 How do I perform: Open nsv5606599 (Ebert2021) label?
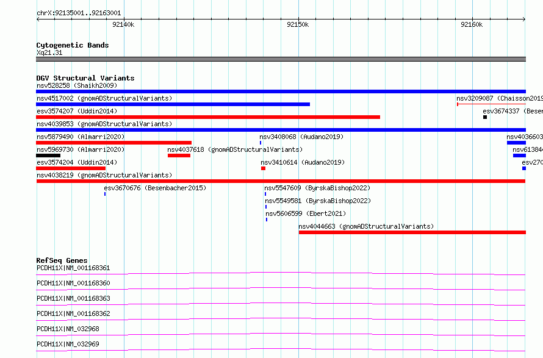point(306,213)
